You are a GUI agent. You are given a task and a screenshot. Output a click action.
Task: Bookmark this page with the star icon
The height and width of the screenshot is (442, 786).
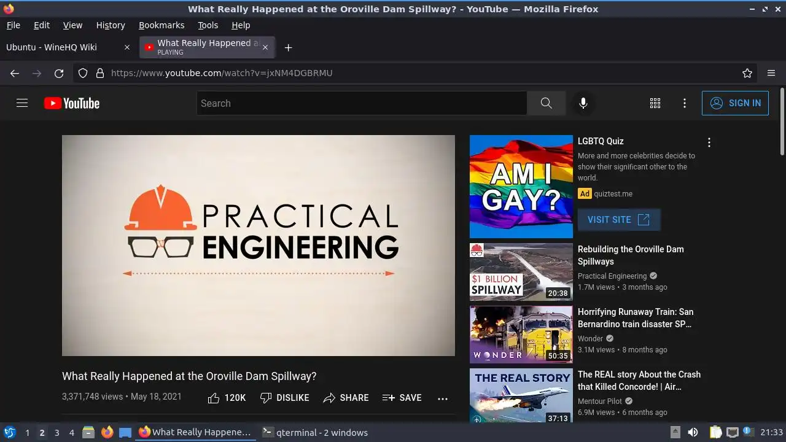coord(747,73)
